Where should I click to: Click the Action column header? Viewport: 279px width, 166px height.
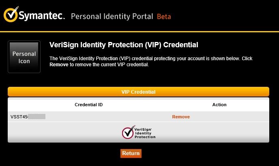click(x=219, y=105)
